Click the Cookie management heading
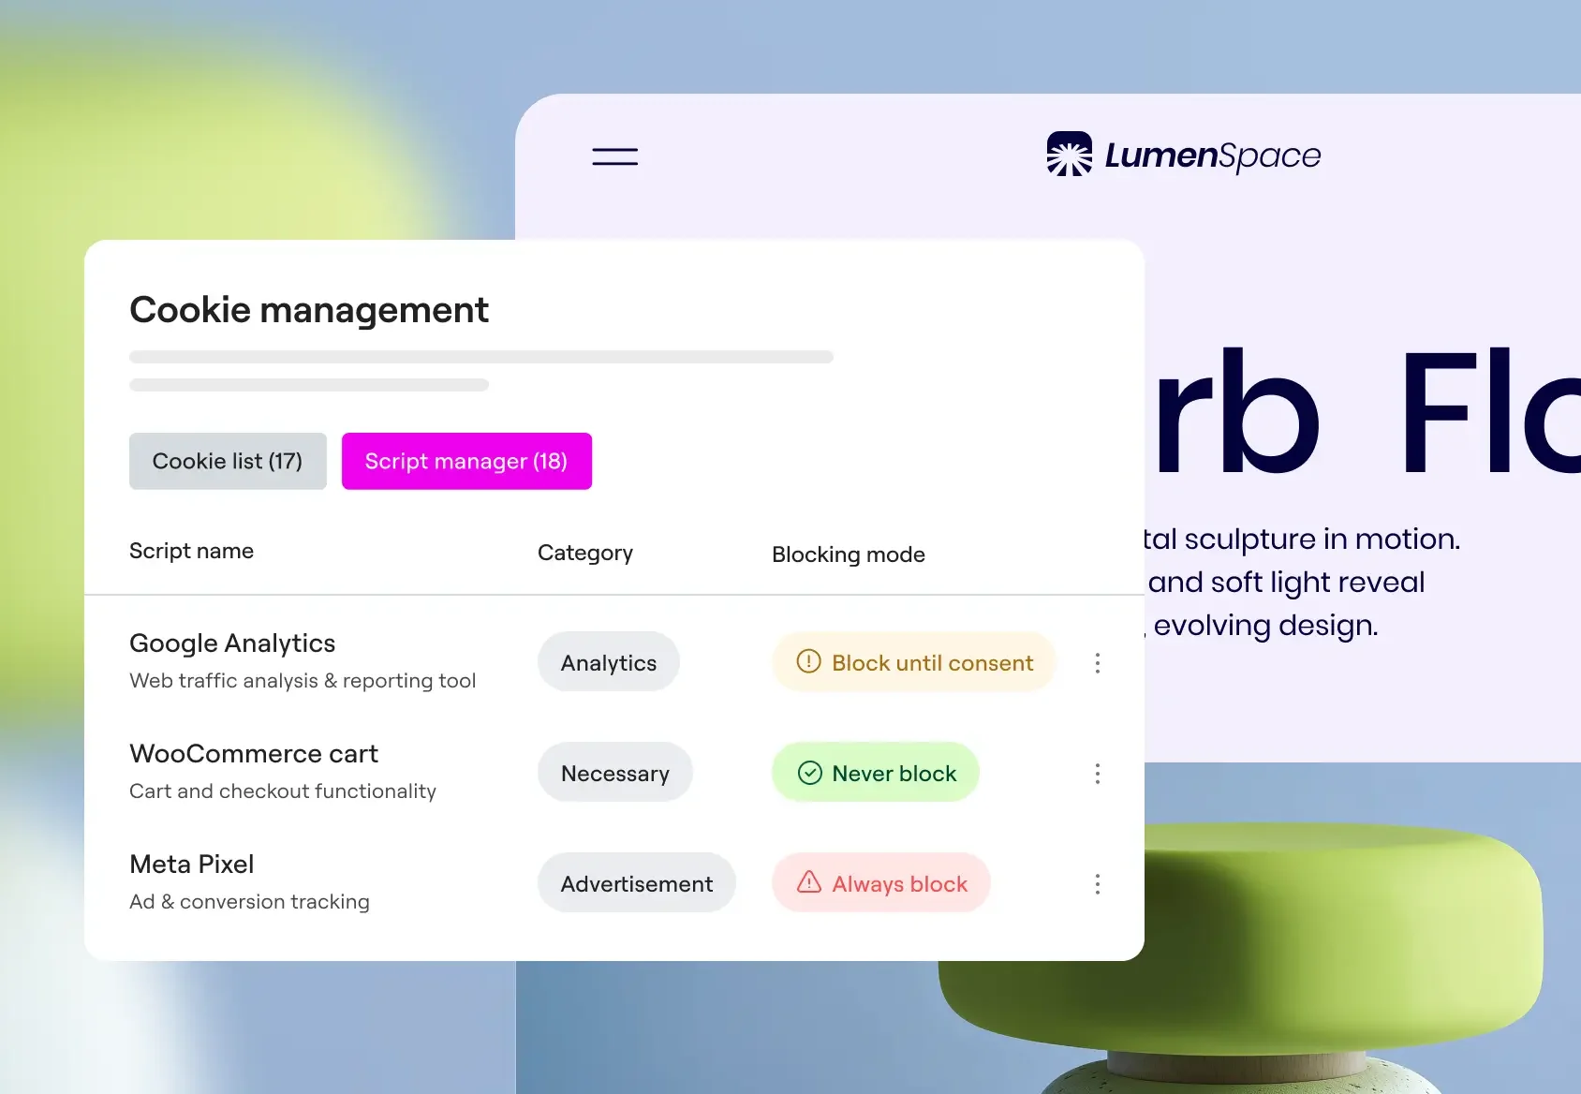This screenshot has height=1094, width=1581. 309,310
